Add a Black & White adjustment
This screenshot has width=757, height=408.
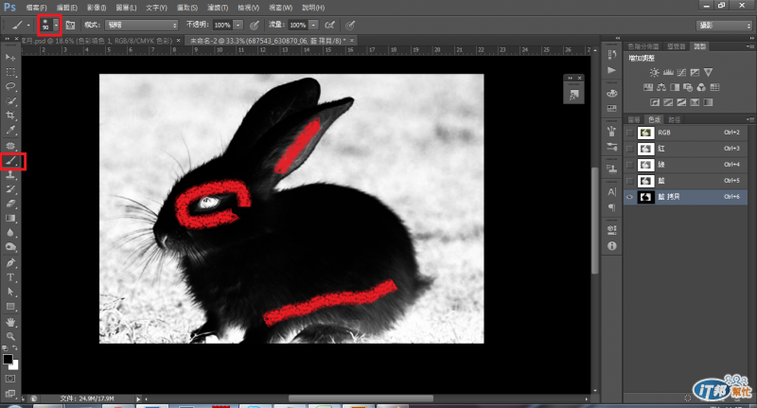coord(675,87)
